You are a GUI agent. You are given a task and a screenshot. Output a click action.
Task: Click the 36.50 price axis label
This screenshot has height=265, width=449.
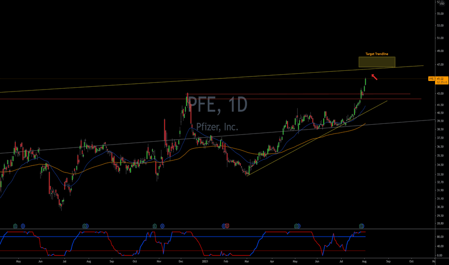pyautogui.click(x=440, y=146)
